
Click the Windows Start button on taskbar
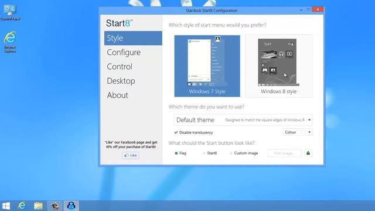pyautogui.click(x=6, y=206)
